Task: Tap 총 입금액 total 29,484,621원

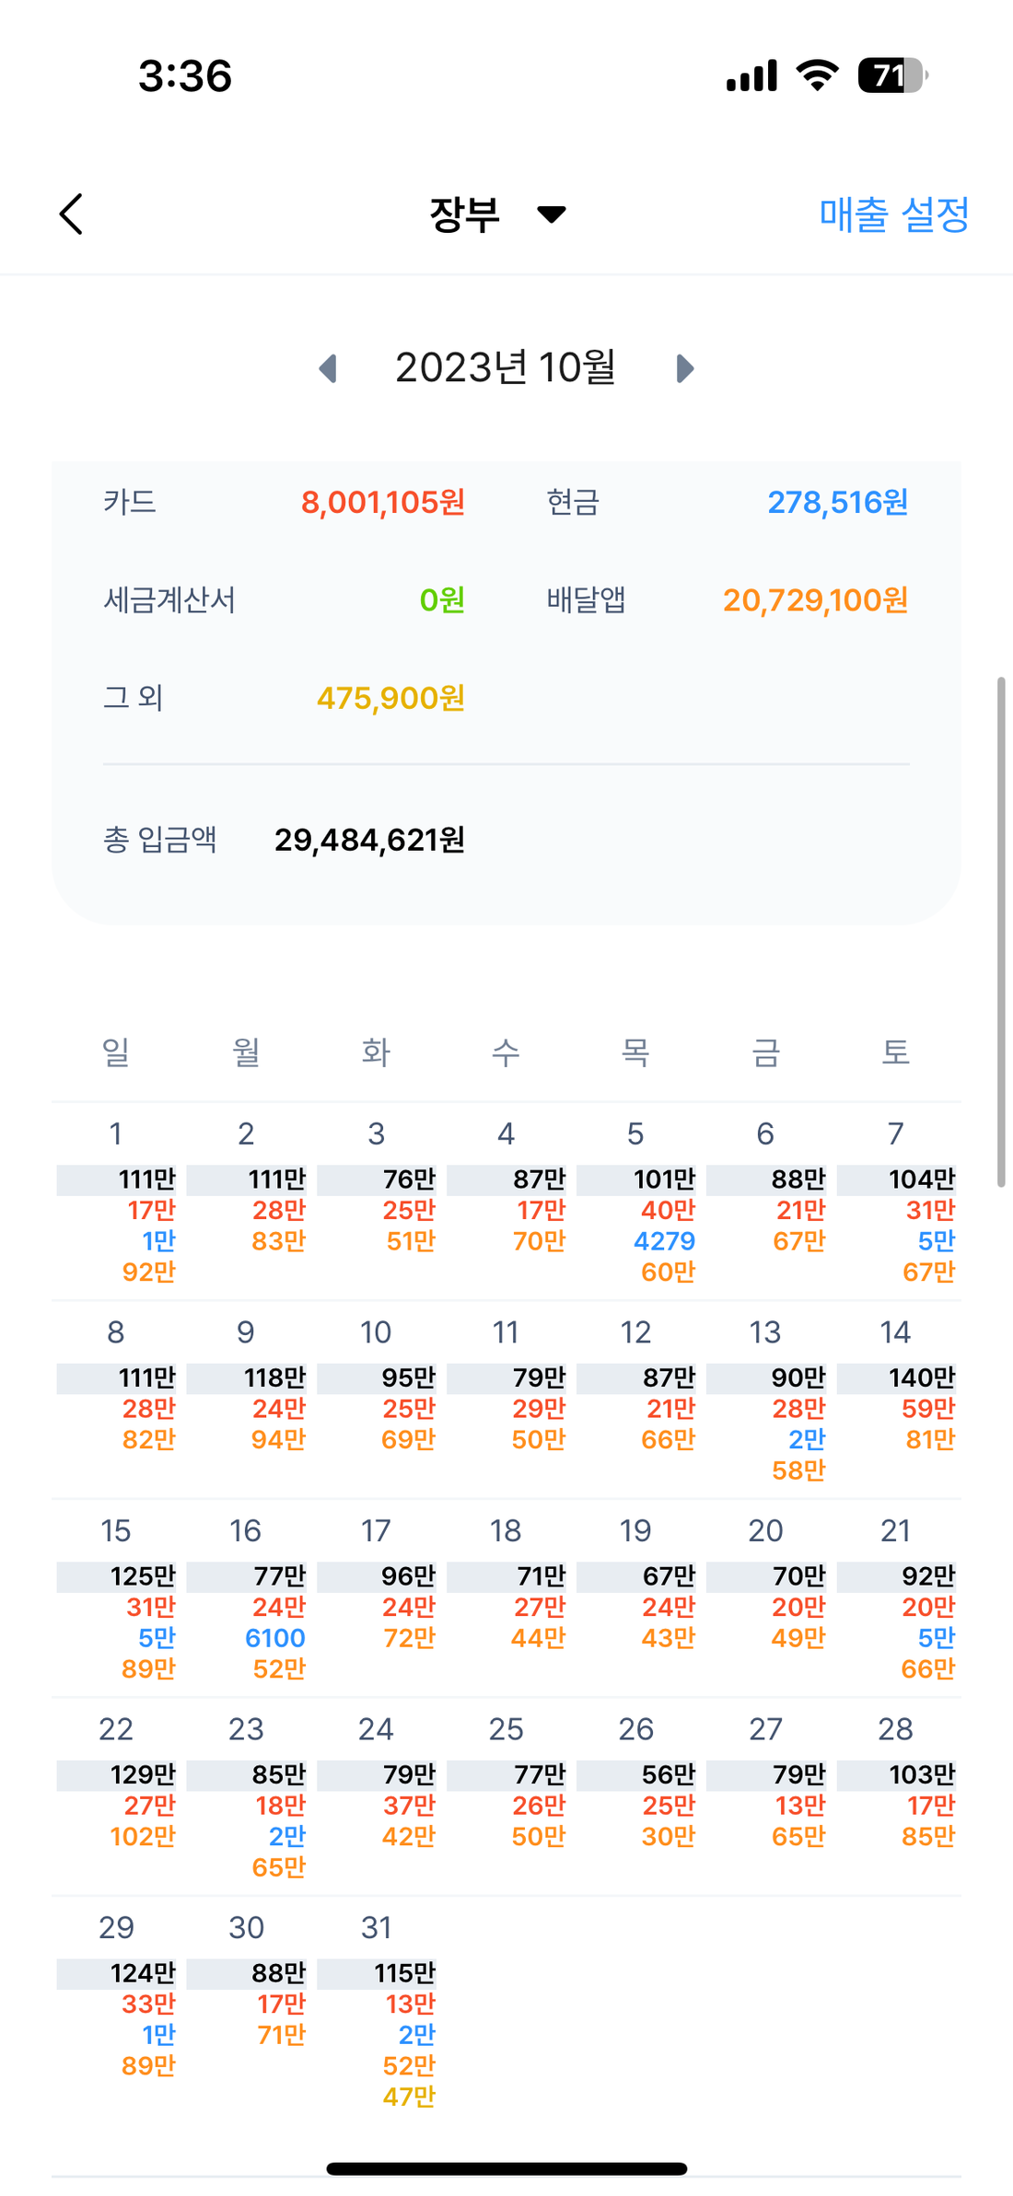Action: (369, 840)
